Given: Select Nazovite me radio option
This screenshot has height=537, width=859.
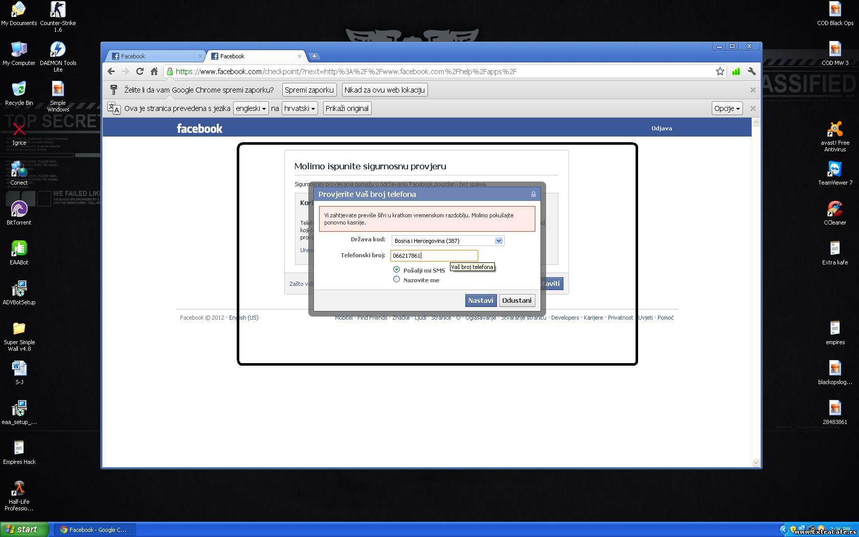Looking at the screenshot, I should tap(396, 279).
